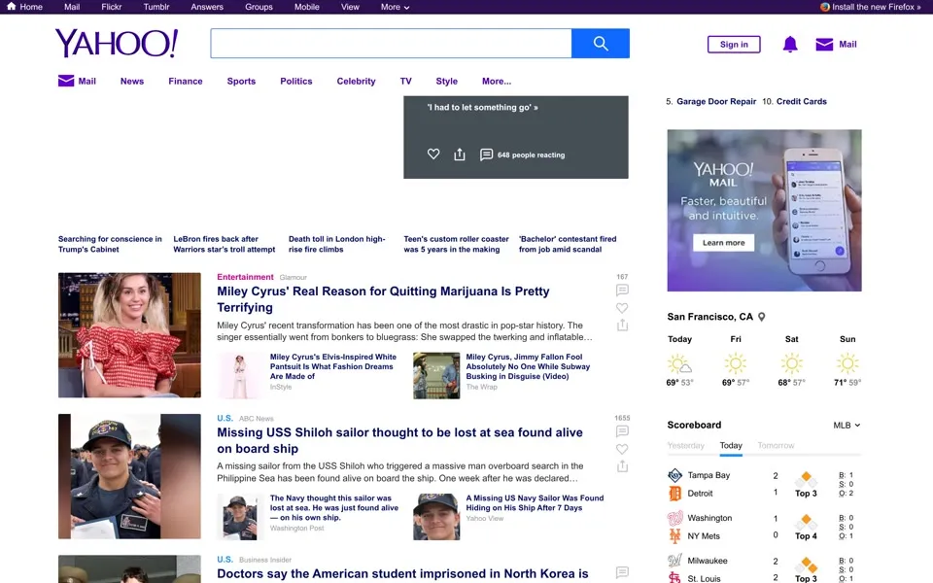Screen dimensions: 933x583
Task: Open Politics section in navigation
Action: coord(296,81)
